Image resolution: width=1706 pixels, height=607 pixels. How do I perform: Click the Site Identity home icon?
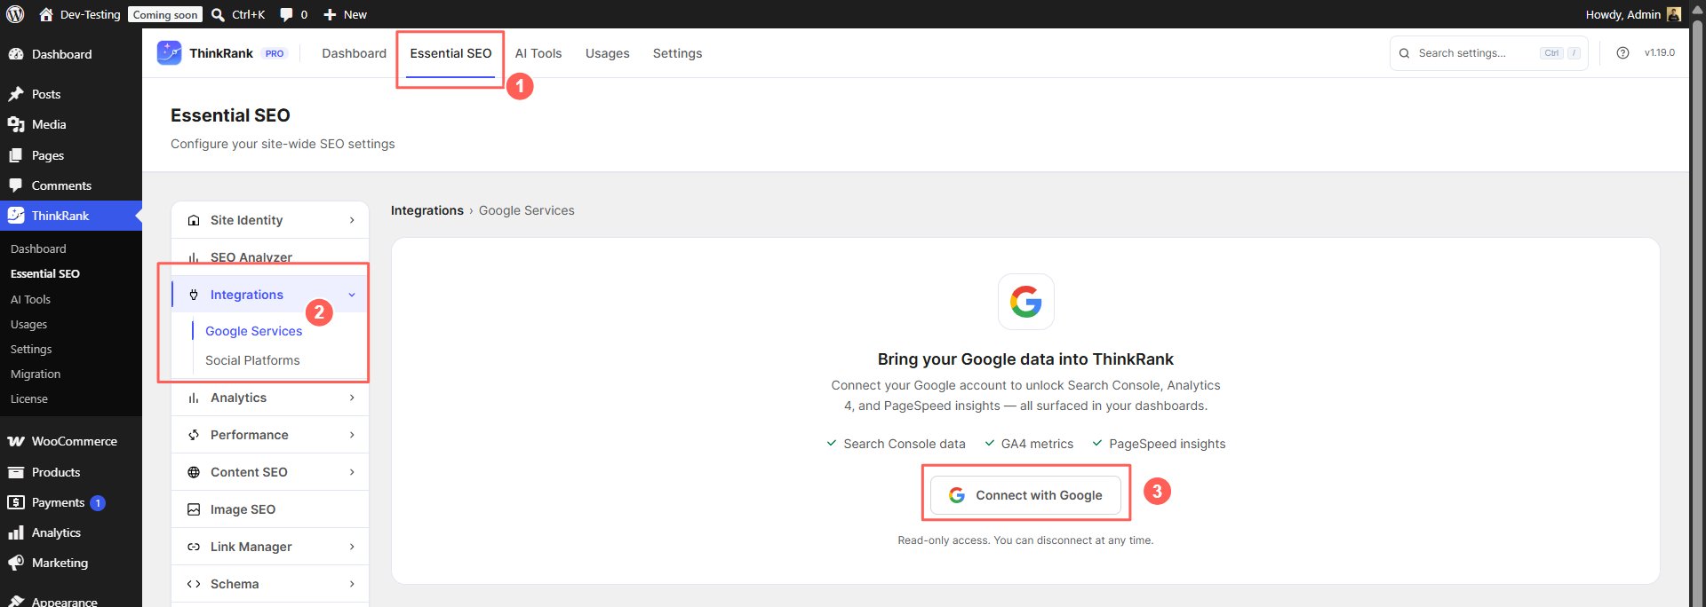(194, 220)
